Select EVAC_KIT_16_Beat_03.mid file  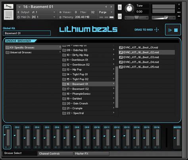pos(147,57)
